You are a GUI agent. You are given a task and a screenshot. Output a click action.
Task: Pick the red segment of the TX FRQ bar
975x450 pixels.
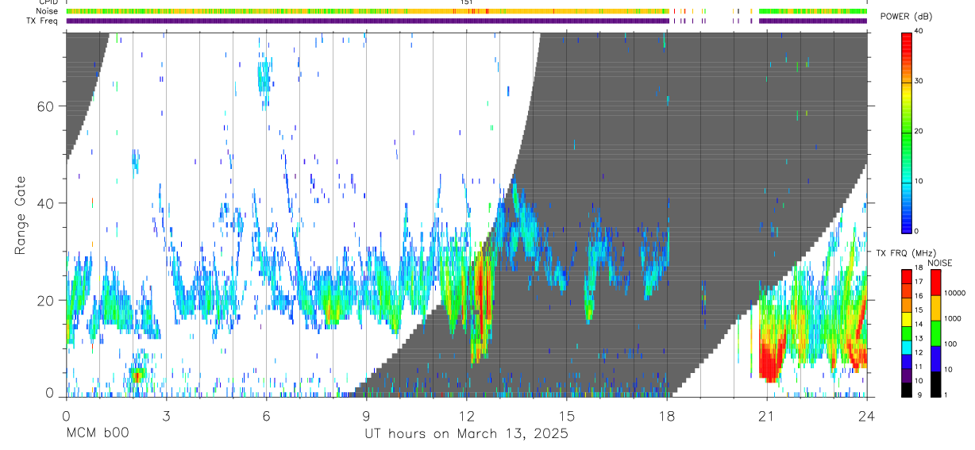(907, 276)
